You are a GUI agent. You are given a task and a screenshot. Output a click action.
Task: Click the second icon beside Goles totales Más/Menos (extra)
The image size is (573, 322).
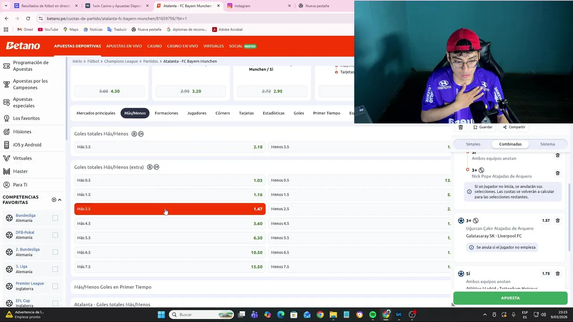[x=156, y=167]
